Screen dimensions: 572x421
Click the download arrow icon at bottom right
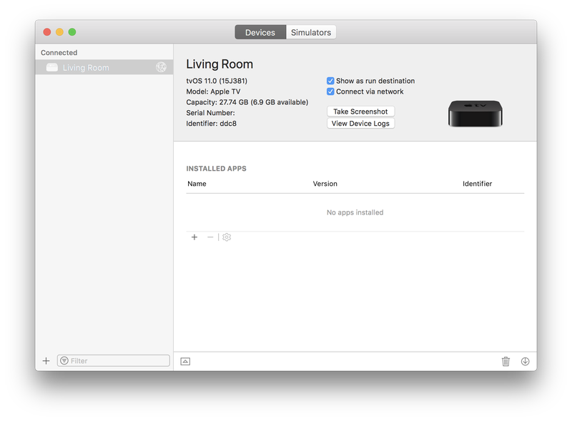(525, 361)
